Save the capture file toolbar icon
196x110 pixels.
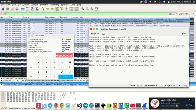(28, 9)
